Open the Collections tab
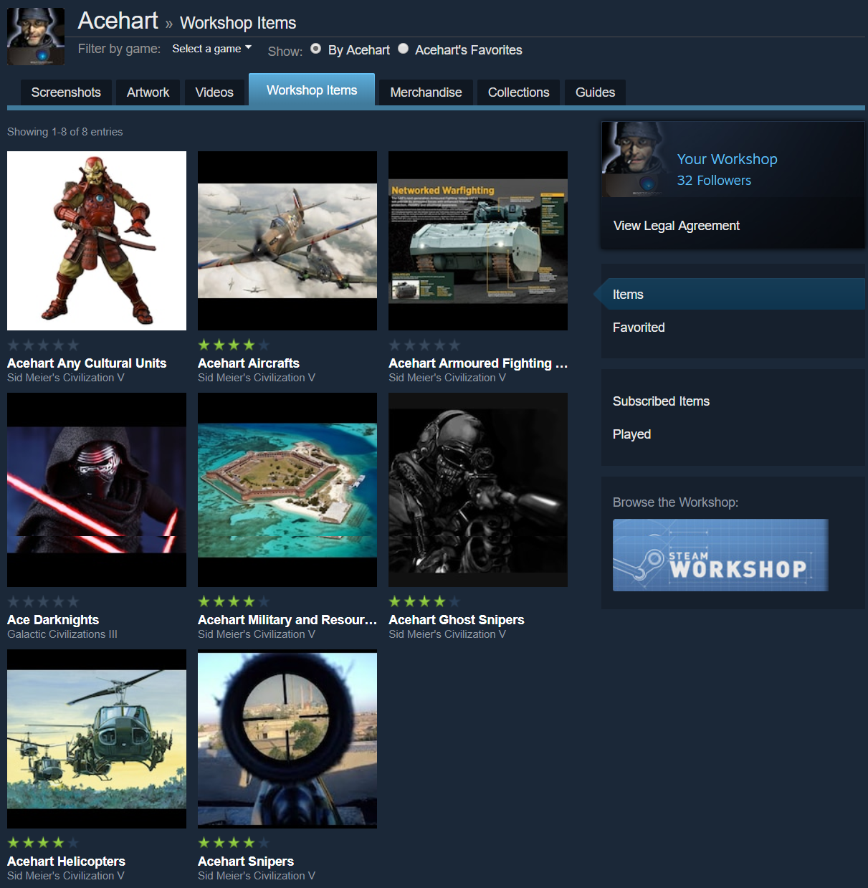868x888 pixels. 518,92
